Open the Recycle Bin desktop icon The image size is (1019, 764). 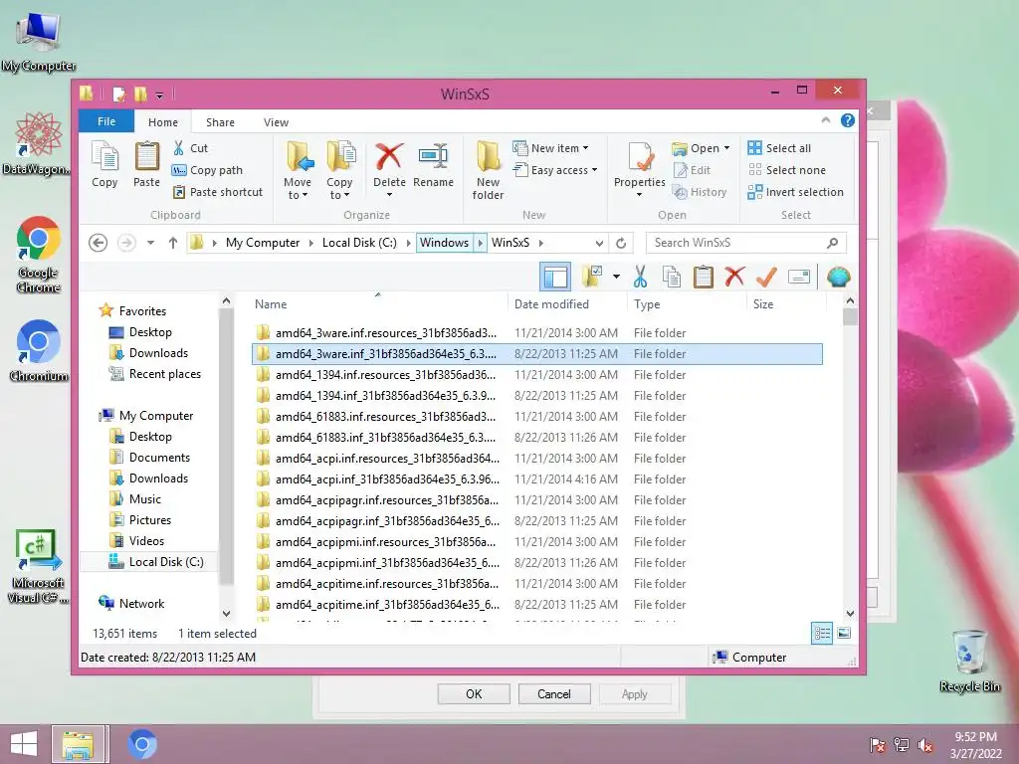(x=970, y=661)
